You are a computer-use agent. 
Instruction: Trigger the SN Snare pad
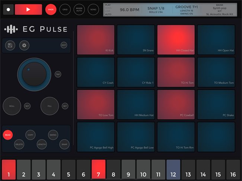[136, 40]
